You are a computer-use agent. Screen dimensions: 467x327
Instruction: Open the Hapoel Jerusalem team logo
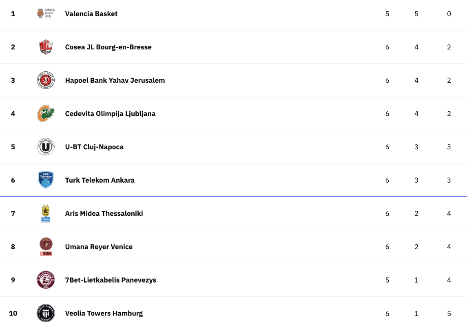46,80
